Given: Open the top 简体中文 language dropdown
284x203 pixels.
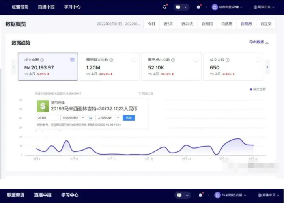Looking at the screenshot, I should pyautogui.click(x=266, y=7).
